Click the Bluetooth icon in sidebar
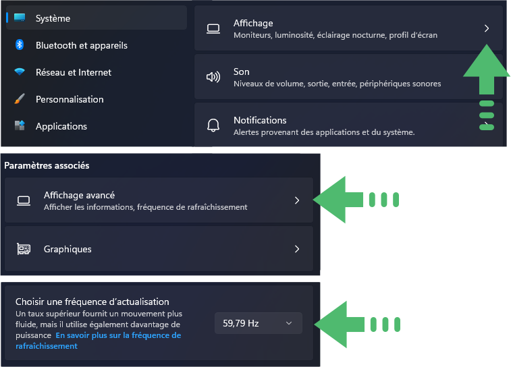The width and height of the screenshot is (511, 367). coord(20,45)
